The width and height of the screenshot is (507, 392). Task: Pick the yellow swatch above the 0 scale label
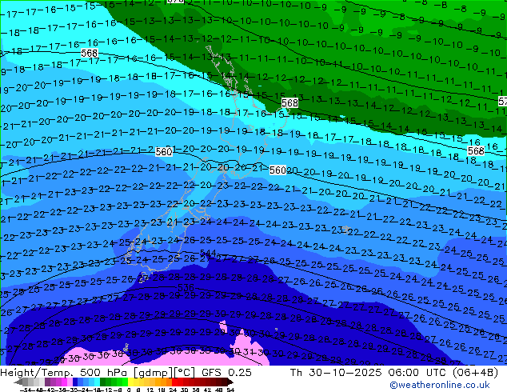[130, 382]
